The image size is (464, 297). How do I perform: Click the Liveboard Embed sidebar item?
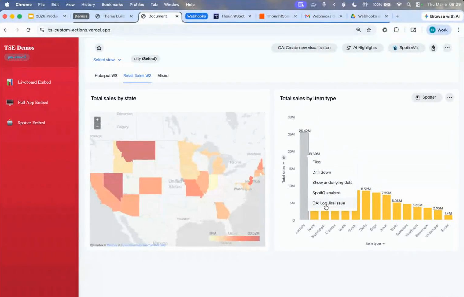[x=34, y=82]
